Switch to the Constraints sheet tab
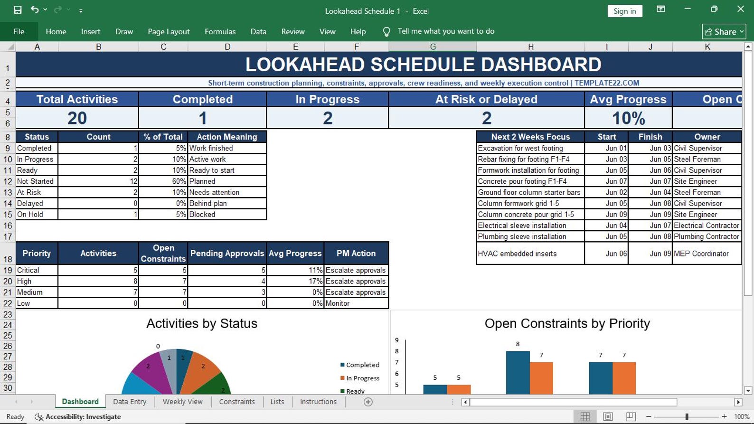This screenshot has height=424, width=754. 237,402
